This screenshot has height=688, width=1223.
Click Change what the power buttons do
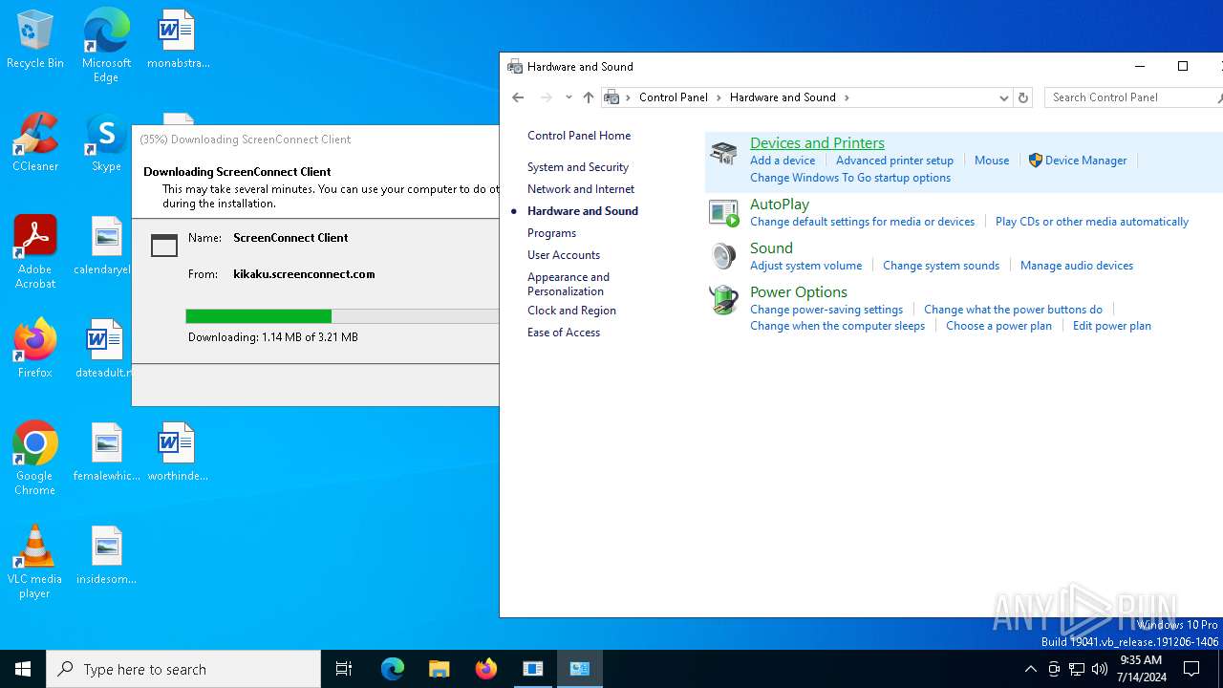1013,310
